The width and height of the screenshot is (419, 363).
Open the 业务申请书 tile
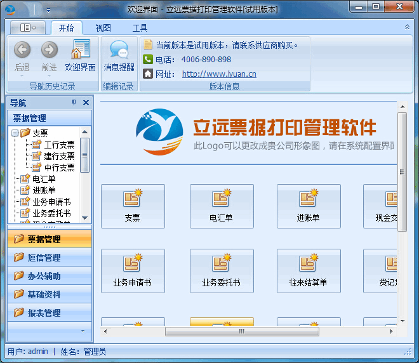133,269
